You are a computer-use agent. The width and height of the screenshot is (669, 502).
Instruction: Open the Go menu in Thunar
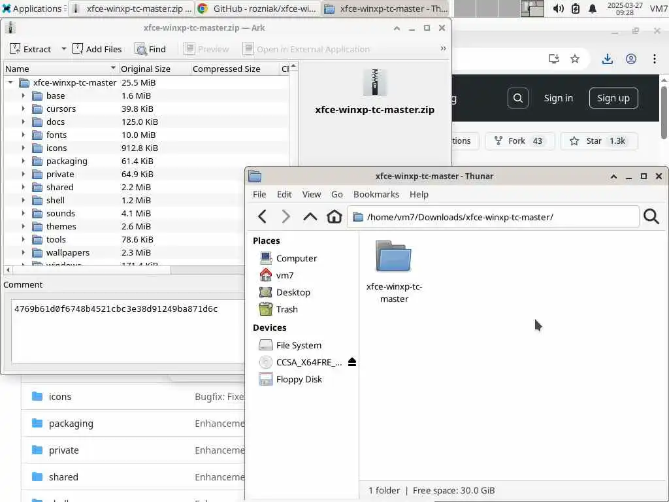[336, 194]
